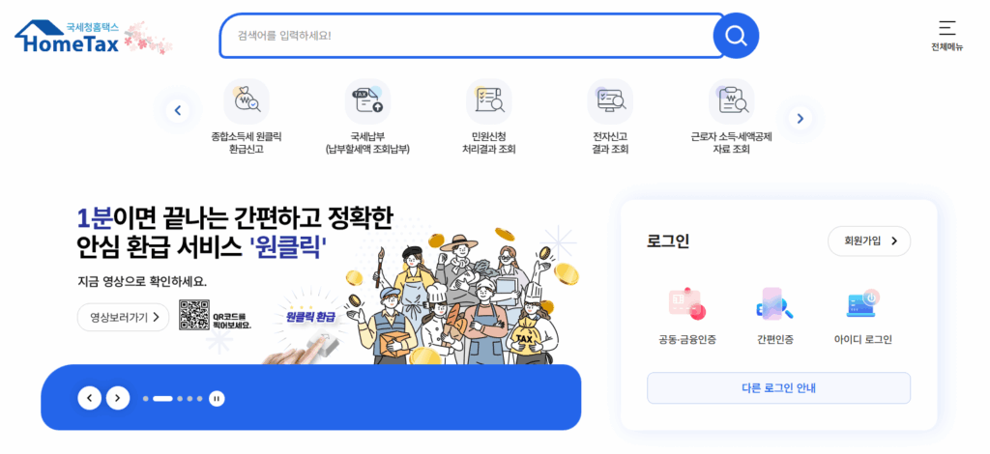This screenshot has height=454, width=990.
Task: Choose 공동·금융인증 login method
Action: (x=687, y=316)
